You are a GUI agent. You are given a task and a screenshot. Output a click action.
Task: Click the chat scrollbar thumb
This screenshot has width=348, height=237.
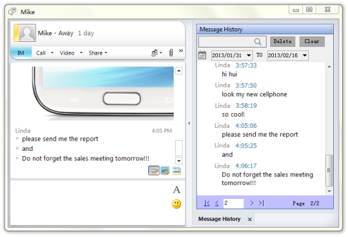179,148
